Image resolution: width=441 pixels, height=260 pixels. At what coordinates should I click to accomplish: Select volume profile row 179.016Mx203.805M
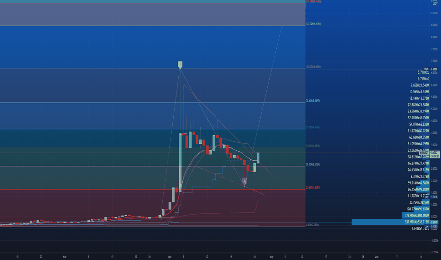point(417,216)
